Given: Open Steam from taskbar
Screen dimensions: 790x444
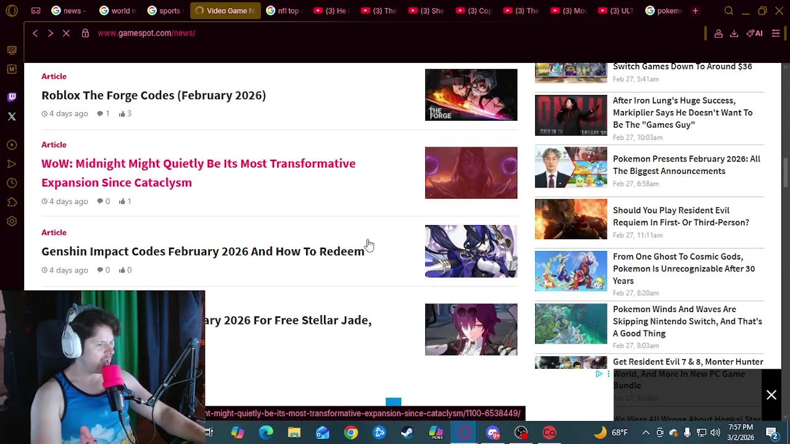Looking at the screenshot, I should pos(407,433).
